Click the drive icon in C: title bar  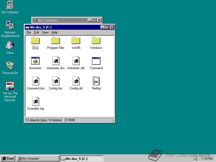[x=28, y=27]
